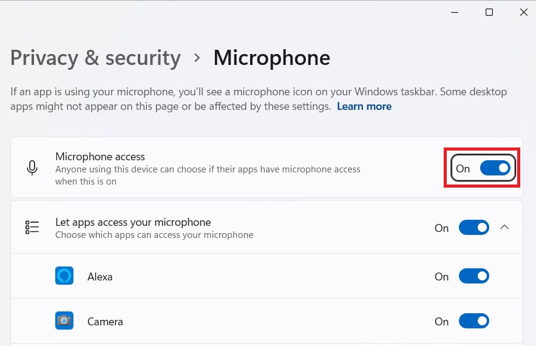
Task: Select the Camera app name label
Action: 105,321
